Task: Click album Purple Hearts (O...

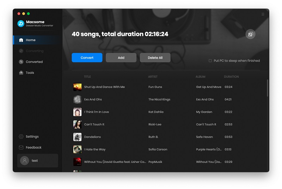Action: (x=209, y=149)
